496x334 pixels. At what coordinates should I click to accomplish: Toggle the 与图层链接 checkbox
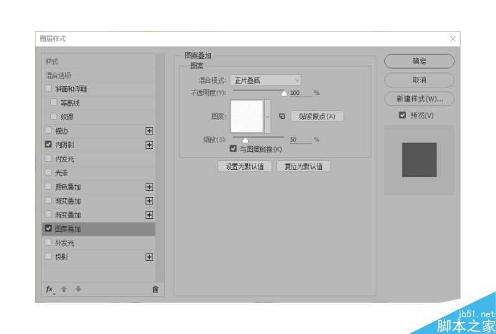coord(233,148)
